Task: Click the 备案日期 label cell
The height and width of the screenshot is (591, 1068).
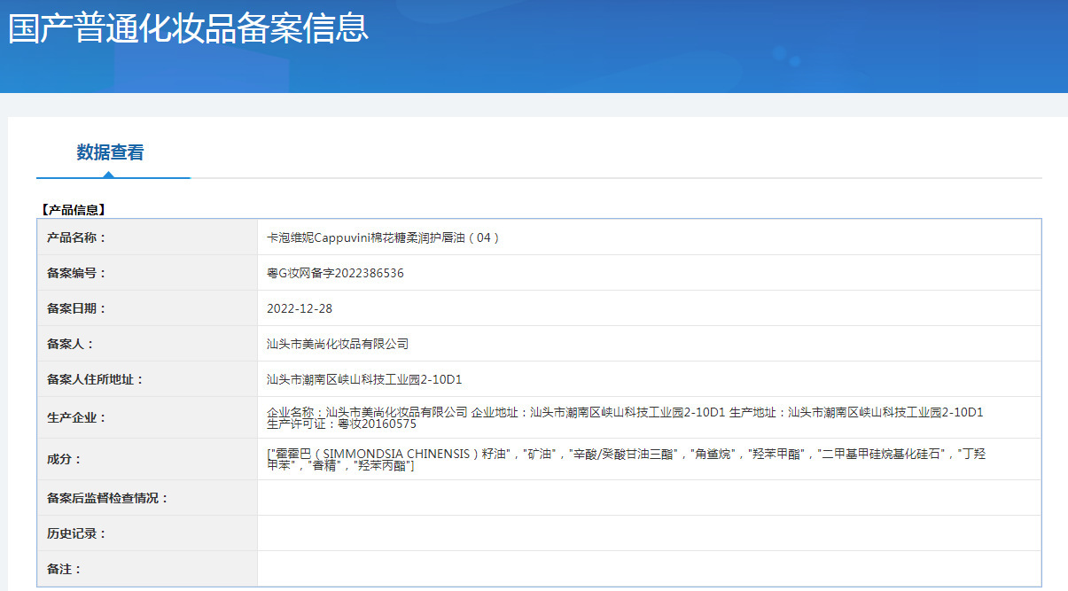Action: 147,308
